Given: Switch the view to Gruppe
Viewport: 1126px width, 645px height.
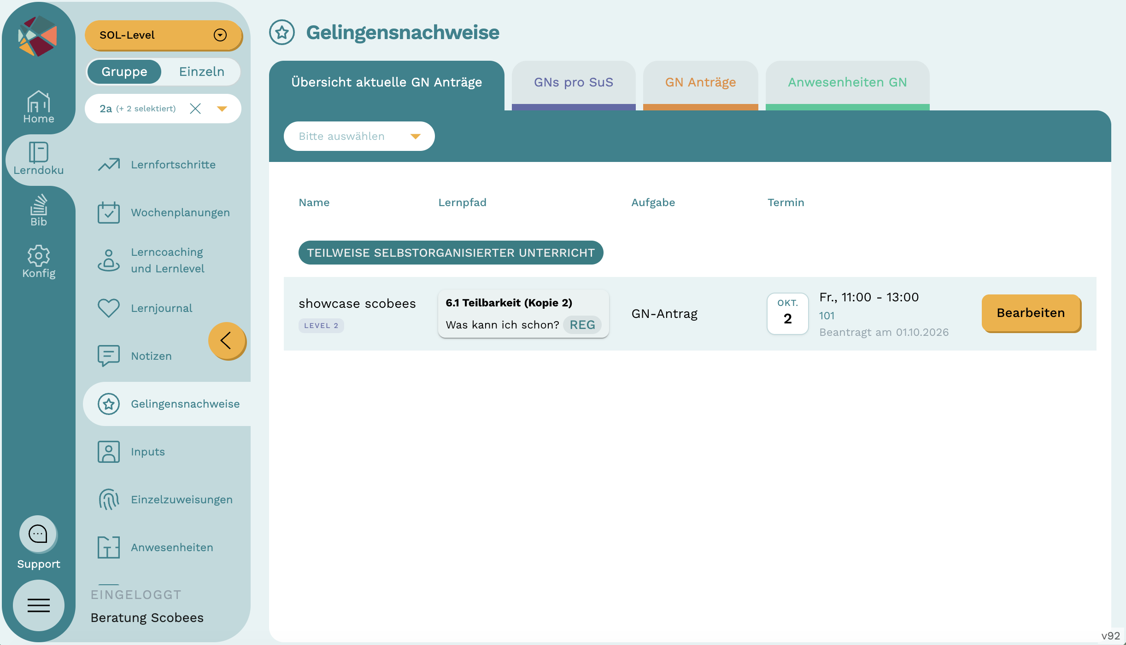Looking at the screenshot, I should point(124,72).
